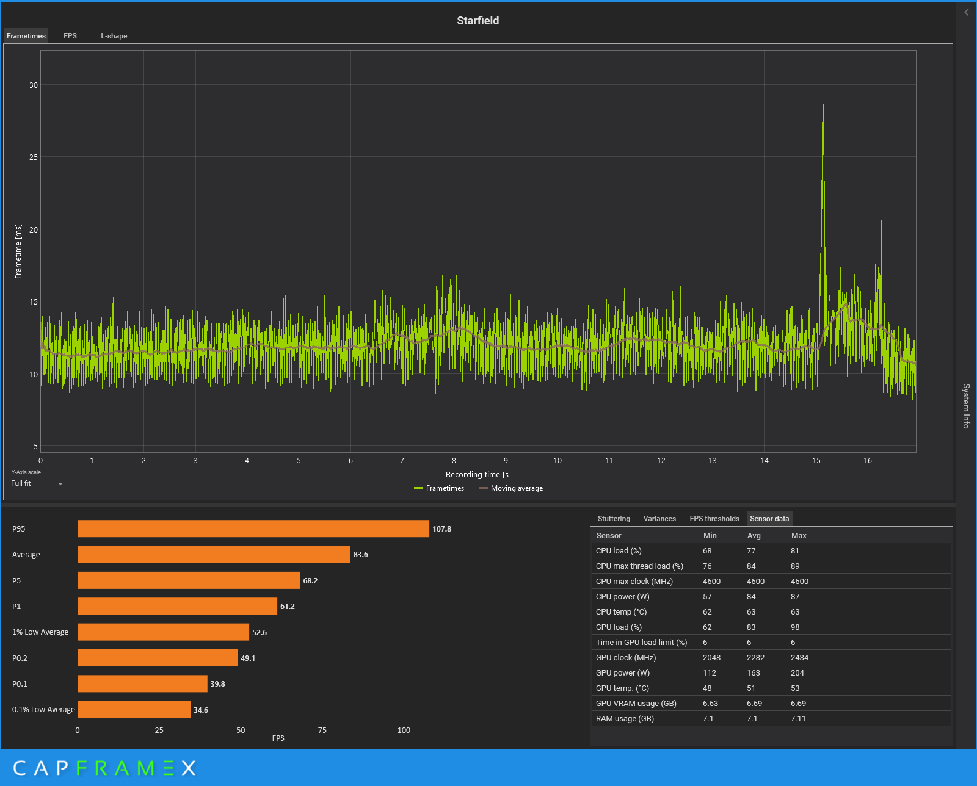977x786 pixels.
Task: Click the 0.1% Low Average bar
Action: pyautogui.click(x=134, y=710)
